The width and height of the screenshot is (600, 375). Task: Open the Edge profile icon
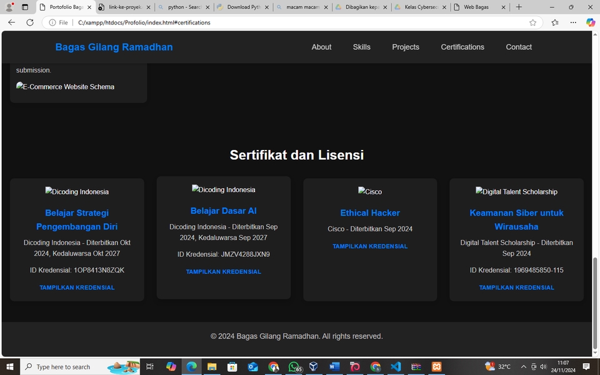click(9, 7)
